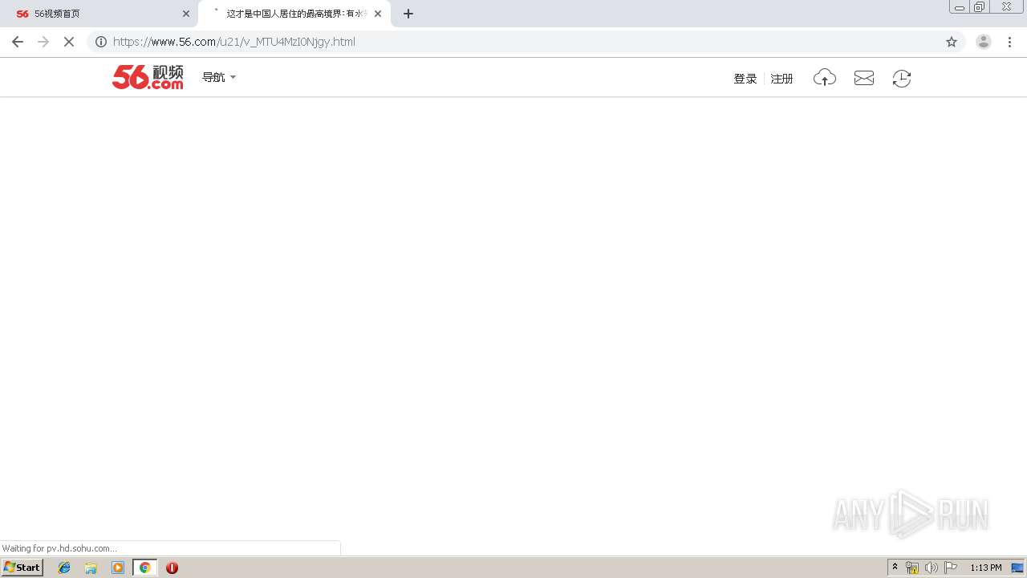Click the show desktop tray button
The height and width of the screenshot is (578, 1027).
[x=1018, y=568]
